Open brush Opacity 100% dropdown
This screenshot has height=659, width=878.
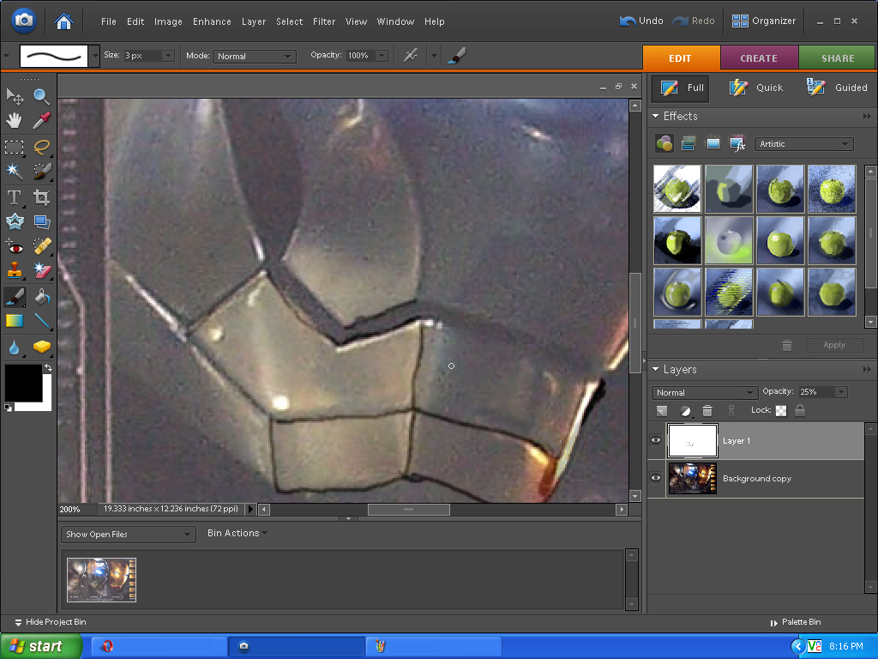pos(382,56)
